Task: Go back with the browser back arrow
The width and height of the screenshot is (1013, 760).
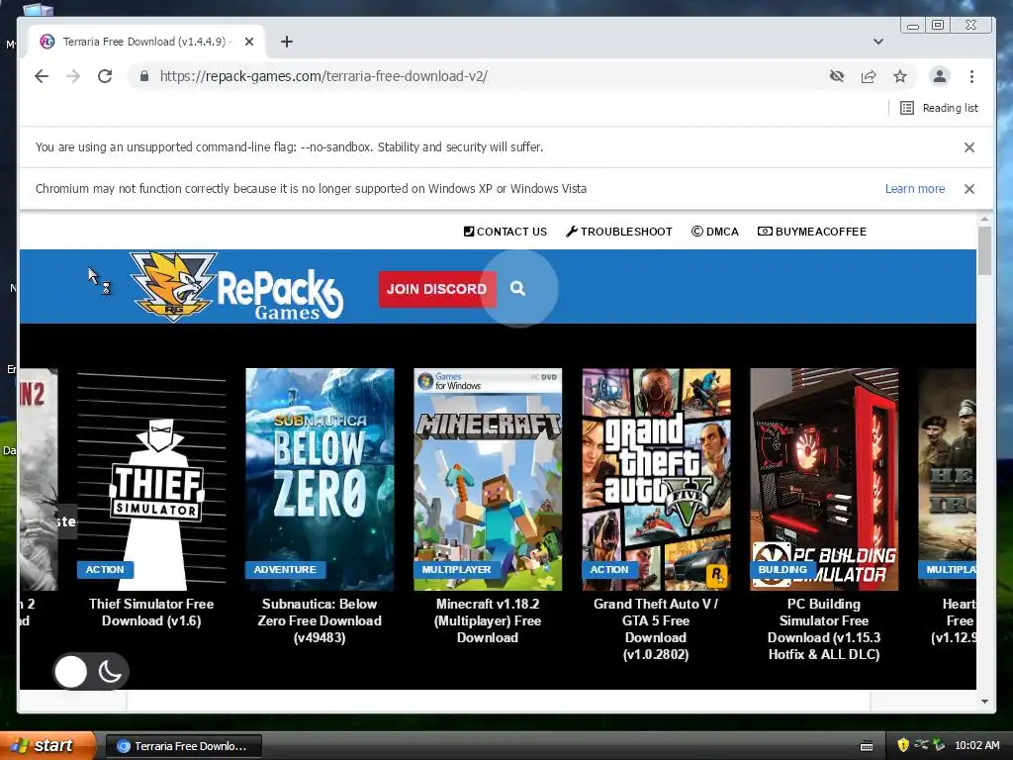Action: pos(42,76)
